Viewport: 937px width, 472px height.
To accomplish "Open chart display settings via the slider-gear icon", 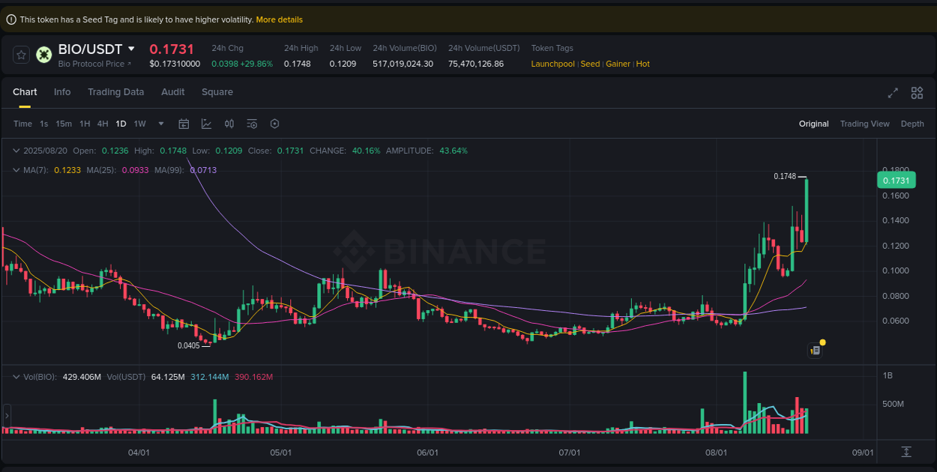I will click(x=252, y=124).
